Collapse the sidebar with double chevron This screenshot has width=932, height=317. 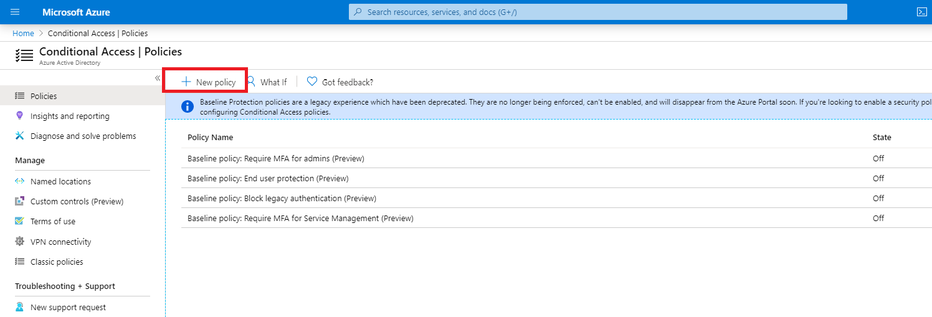158,78
